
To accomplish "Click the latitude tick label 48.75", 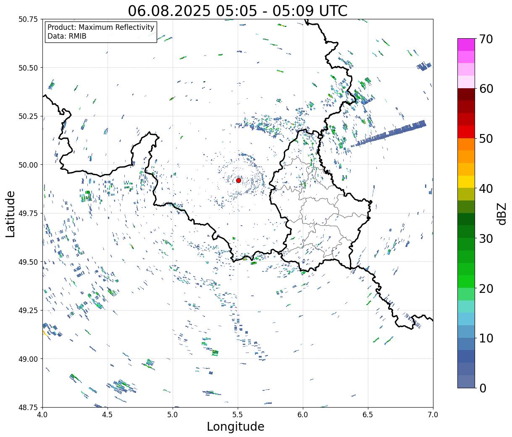I will pos(28,407).
